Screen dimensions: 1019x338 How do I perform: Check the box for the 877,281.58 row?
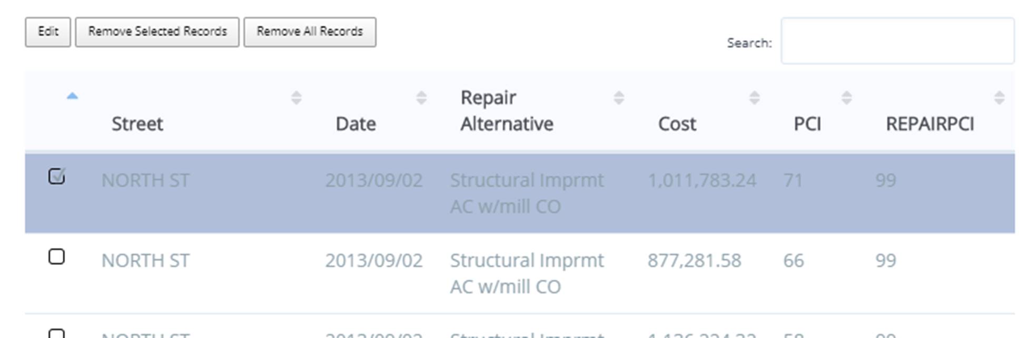56,257
